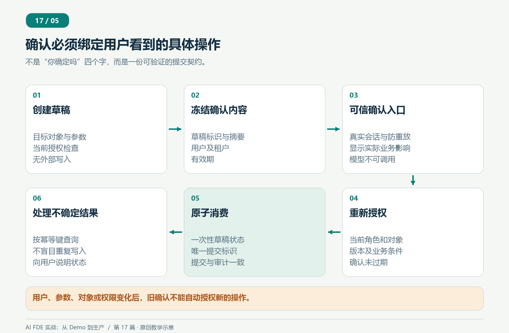Click the line 草稿标识与摘要

point(218,137)
